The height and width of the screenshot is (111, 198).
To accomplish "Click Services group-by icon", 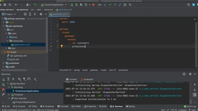I will 19,79.
